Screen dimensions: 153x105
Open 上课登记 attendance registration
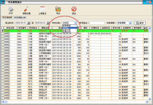[x=42, y=9]
